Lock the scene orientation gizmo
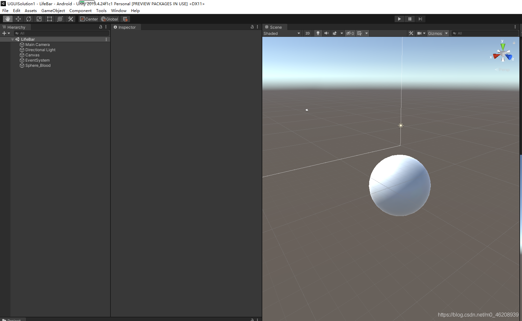 tap(514, 43)
